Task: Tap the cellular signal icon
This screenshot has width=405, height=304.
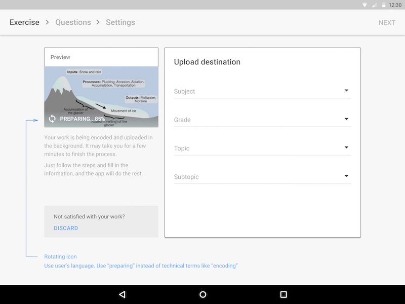Action: pos(374,5)
